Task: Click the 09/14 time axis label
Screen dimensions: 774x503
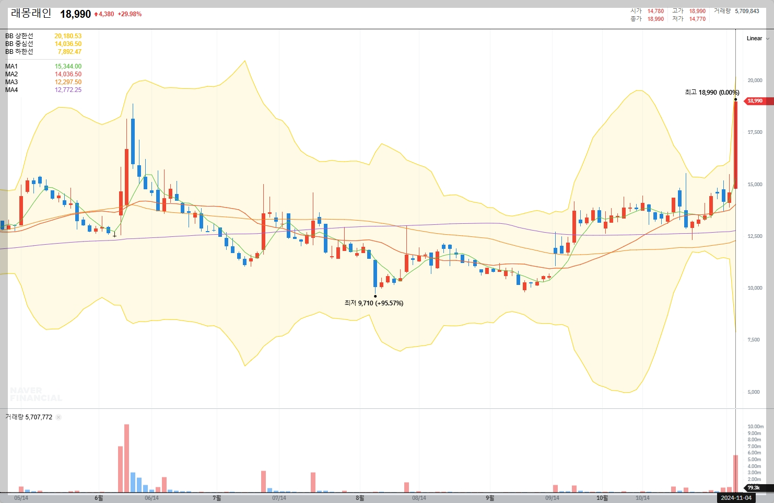Action: [552, 498]
